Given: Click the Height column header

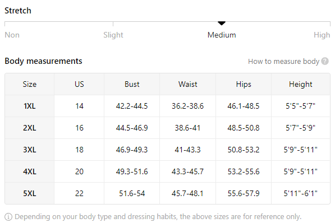Looking at the screenshot, I should point(301,84).
